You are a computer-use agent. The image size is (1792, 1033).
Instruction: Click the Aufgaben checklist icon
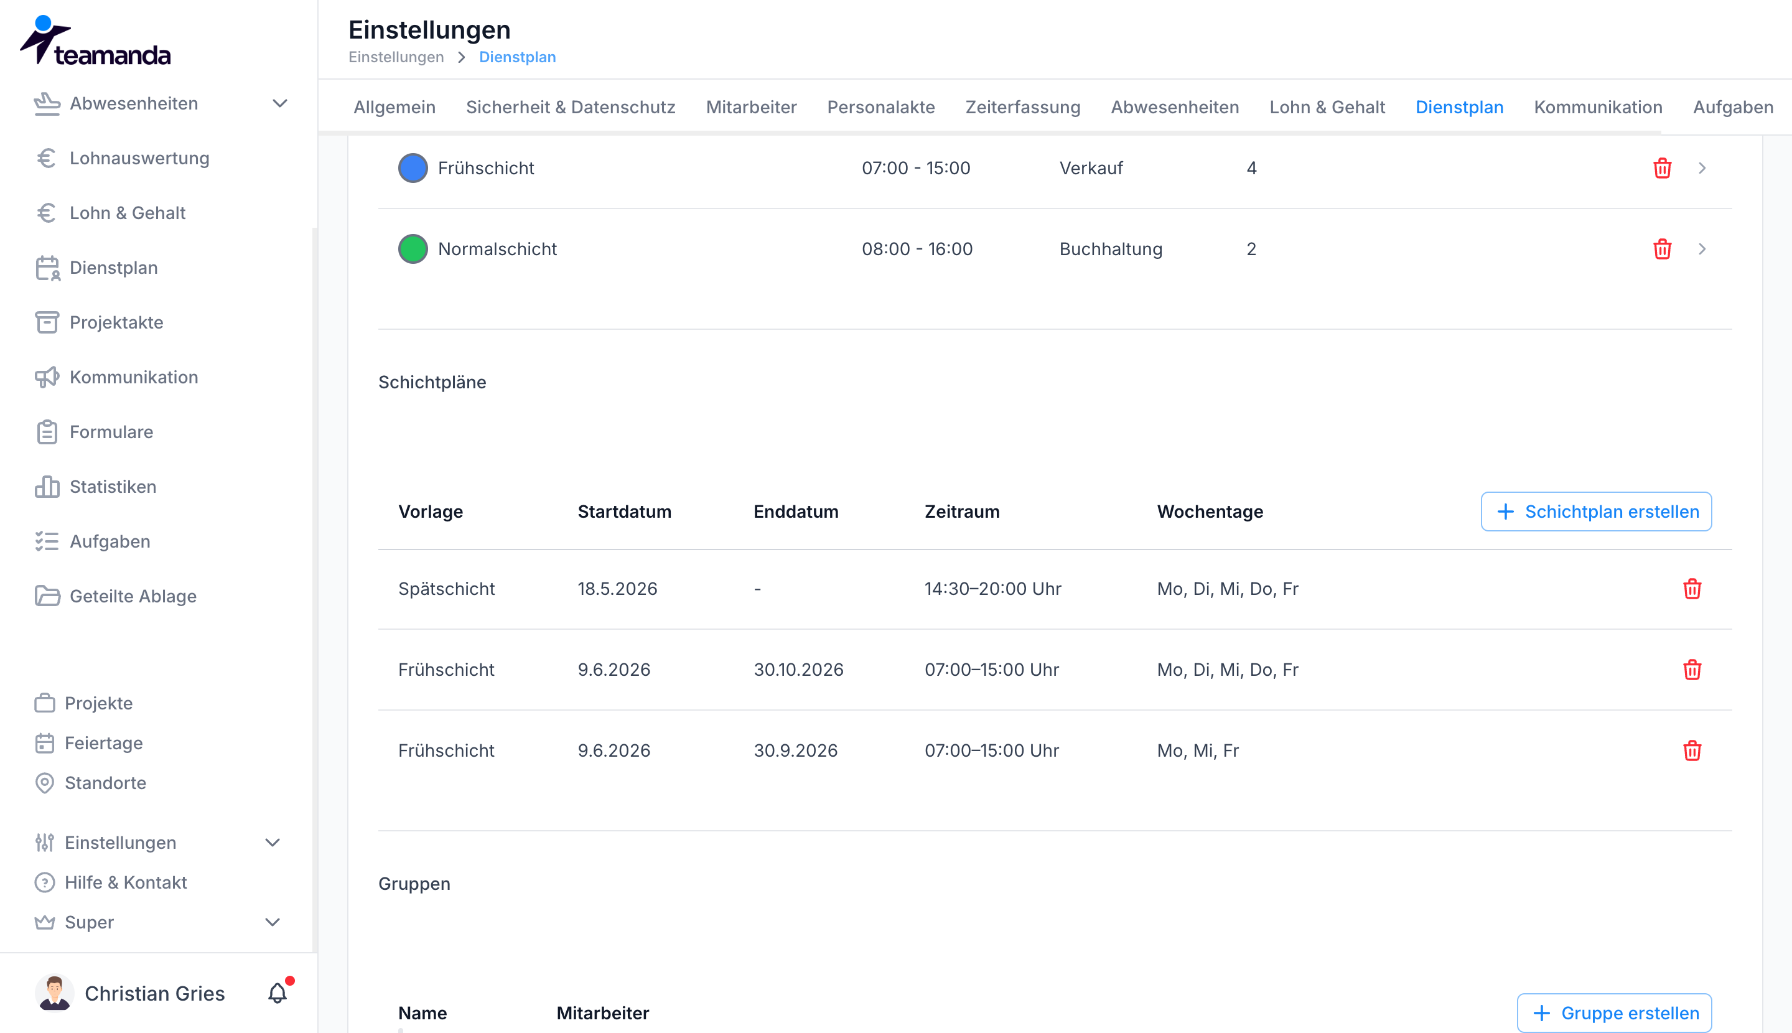coord(47,541)
